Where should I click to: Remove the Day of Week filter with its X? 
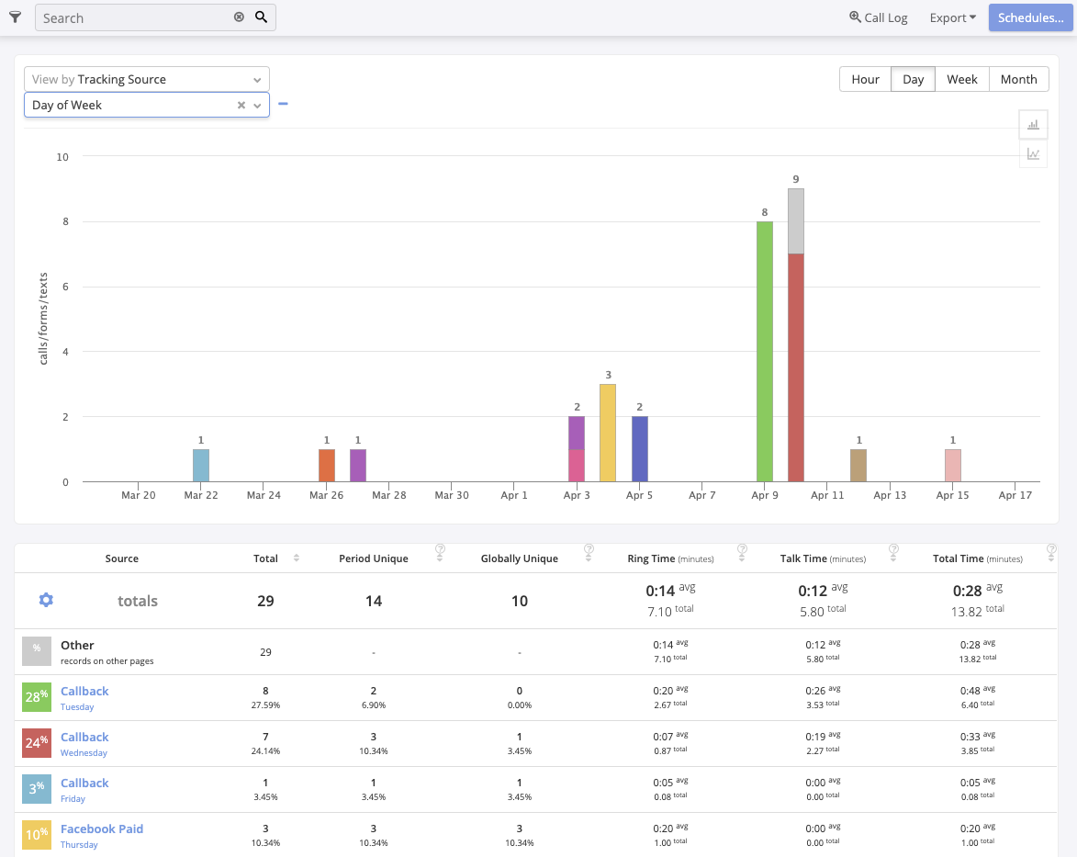click(x=240, y=105)
